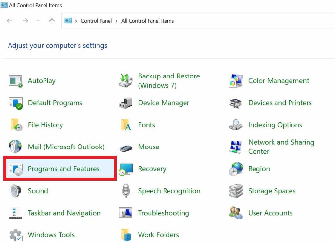Select the Control Panel breadcrumb
This screenshot has height=242, width=335.
[96, 21]
